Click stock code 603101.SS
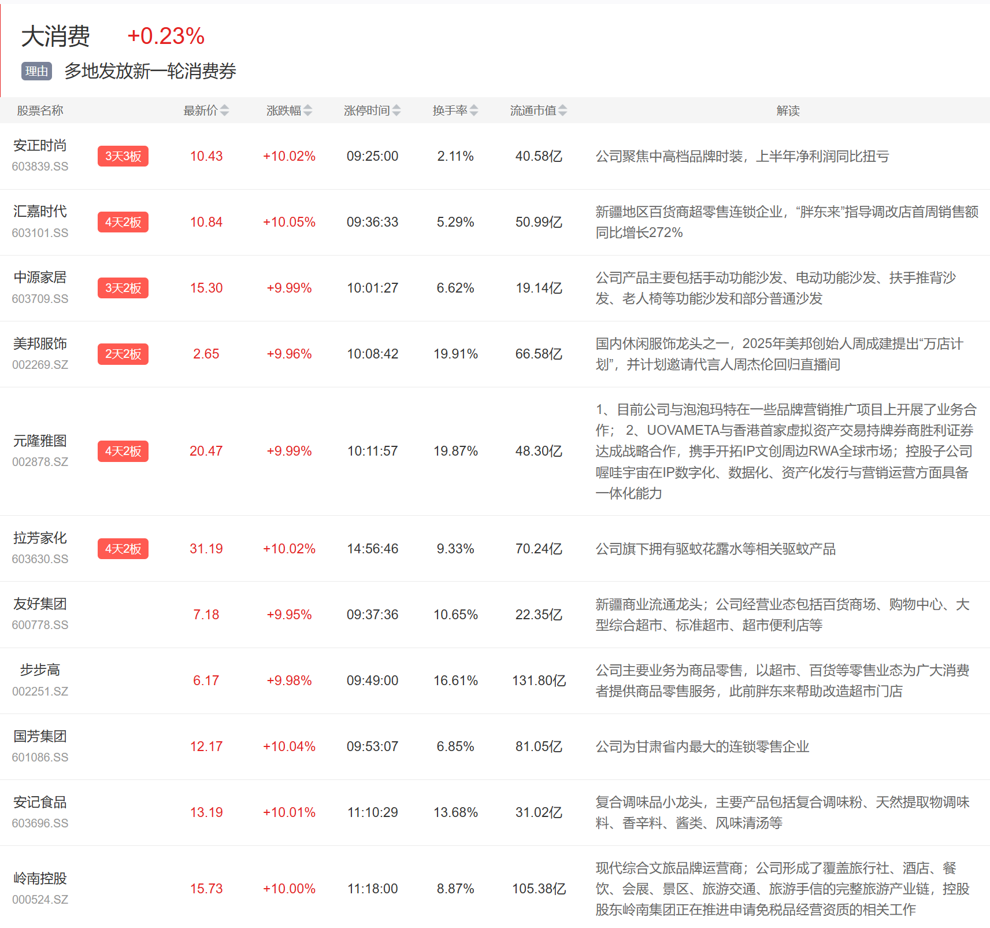This screenshot has width=990, height=928. [x=40, y=233]
